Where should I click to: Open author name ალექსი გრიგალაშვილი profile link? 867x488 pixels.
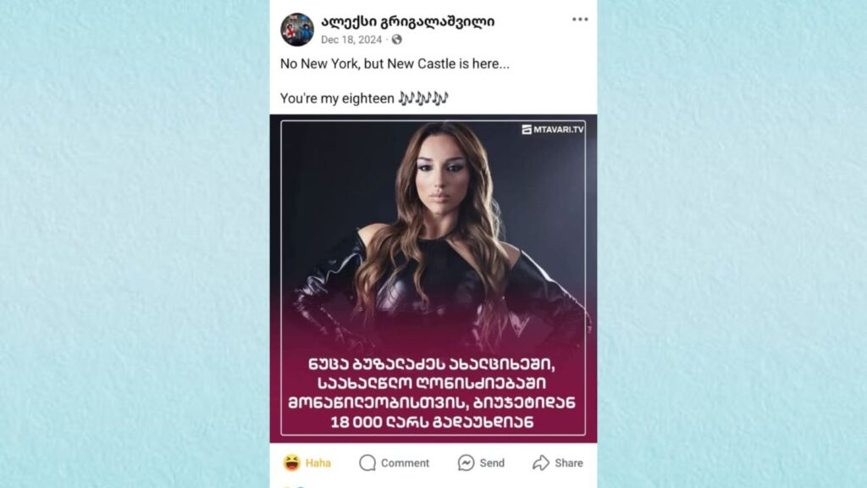coord(407,21)
